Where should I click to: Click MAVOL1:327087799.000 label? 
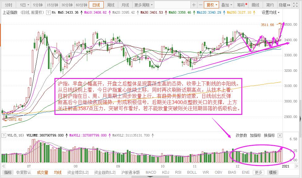(88, 135)
